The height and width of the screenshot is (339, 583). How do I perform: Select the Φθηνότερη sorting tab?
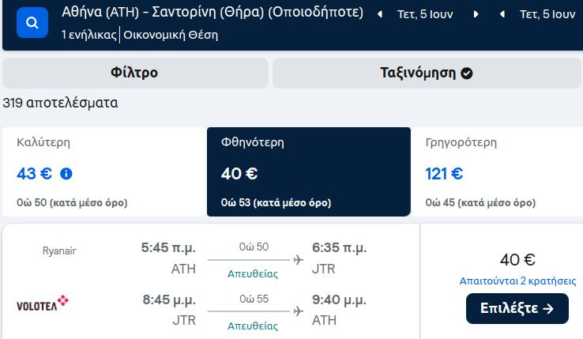pyautogui.click(x=309, y=172)
